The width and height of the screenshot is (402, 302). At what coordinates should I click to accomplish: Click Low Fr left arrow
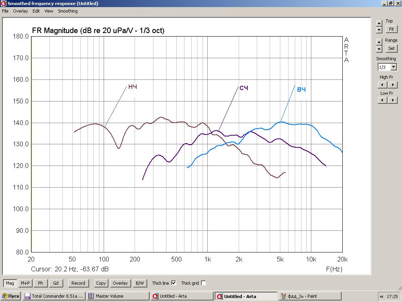tap(382, 100)
